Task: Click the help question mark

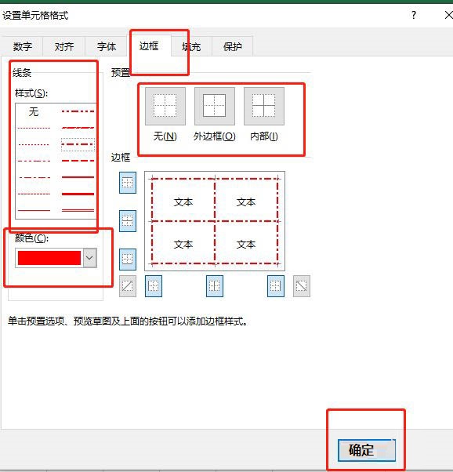Action: (x=414, y=15)
